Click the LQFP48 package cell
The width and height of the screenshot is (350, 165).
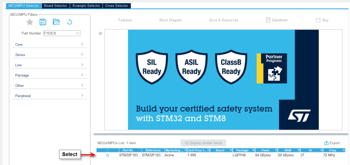(x=244, y=155)
